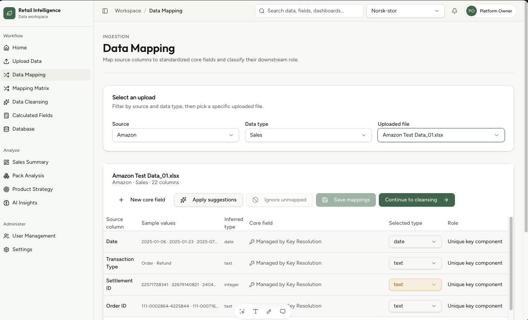
Task: Click the Calculated Fields calculator icon
Action: (6, 116)
